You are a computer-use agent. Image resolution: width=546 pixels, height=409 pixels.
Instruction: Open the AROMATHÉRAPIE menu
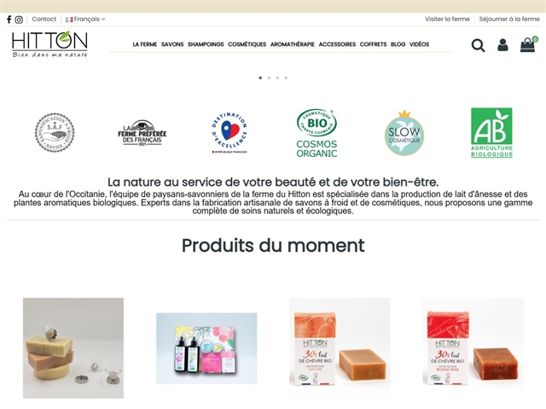tap(293, 44)
